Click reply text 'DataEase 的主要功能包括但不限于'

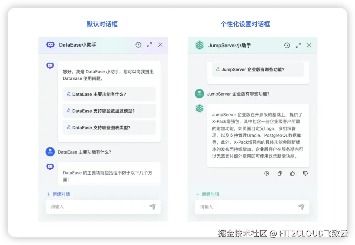click(107, 176)
